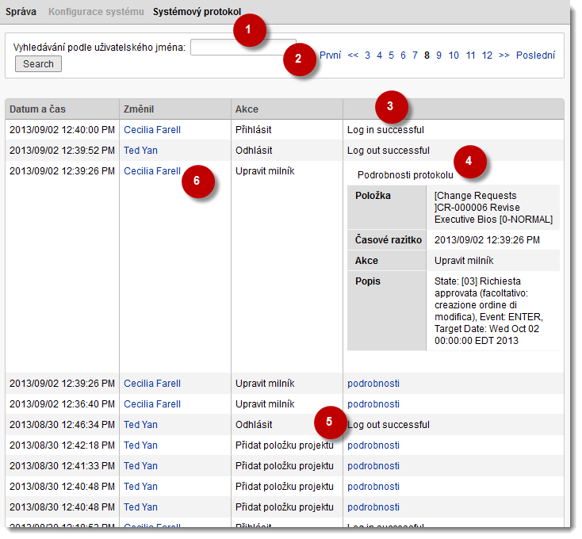582x539 pixels.
Task: Open Ted Yan in the 12:41:33 PM row
Action: [x=140, y=465]
